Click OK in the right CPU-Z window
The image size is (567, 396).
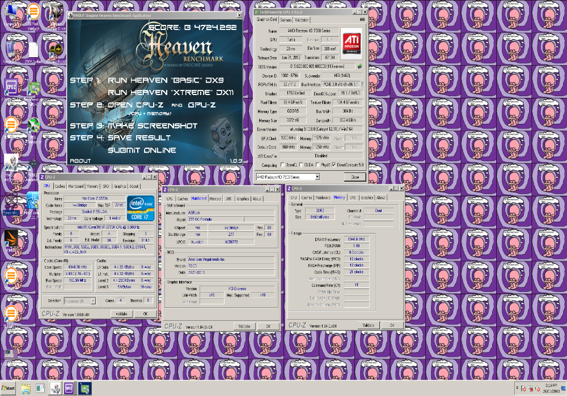(392, 325)
